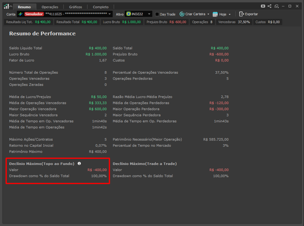
Task: Click the info icon beside Declínio Máximo
Action: [x=79, y=163]
